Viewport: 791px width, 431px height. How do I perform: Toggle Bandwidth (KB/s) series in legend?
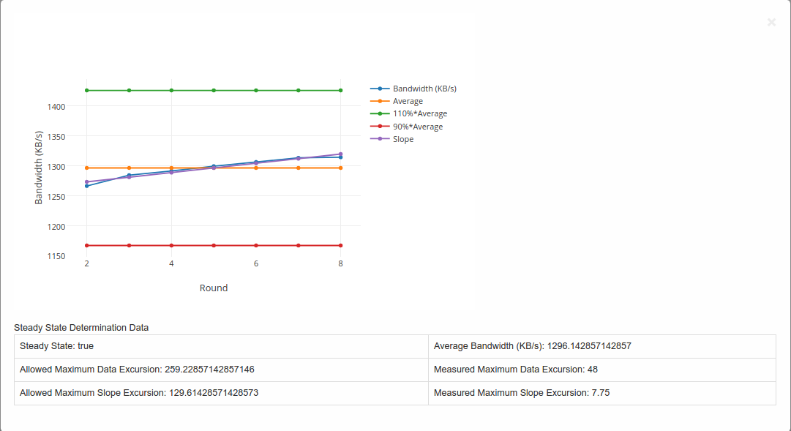coord(424,89)
